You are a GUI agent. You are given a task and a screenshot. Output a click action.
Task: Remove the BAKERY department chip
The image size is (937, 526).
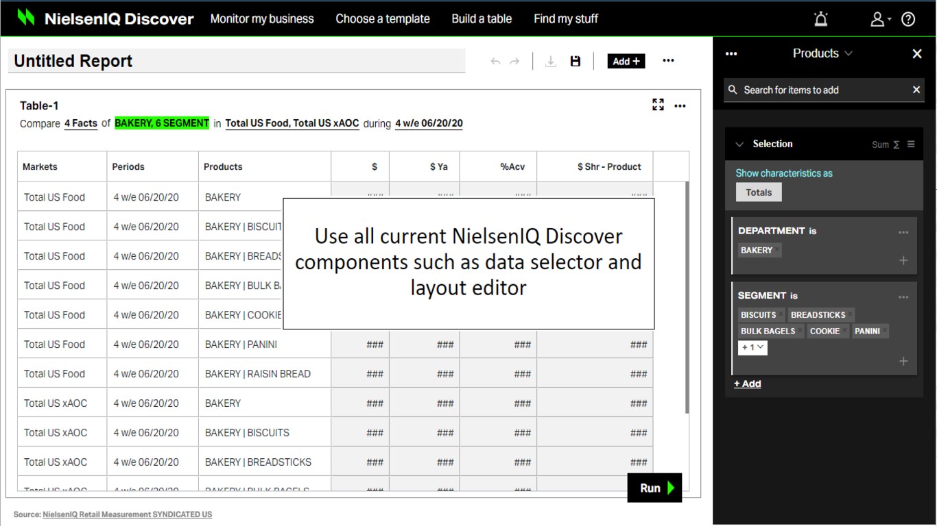[778, 249]
